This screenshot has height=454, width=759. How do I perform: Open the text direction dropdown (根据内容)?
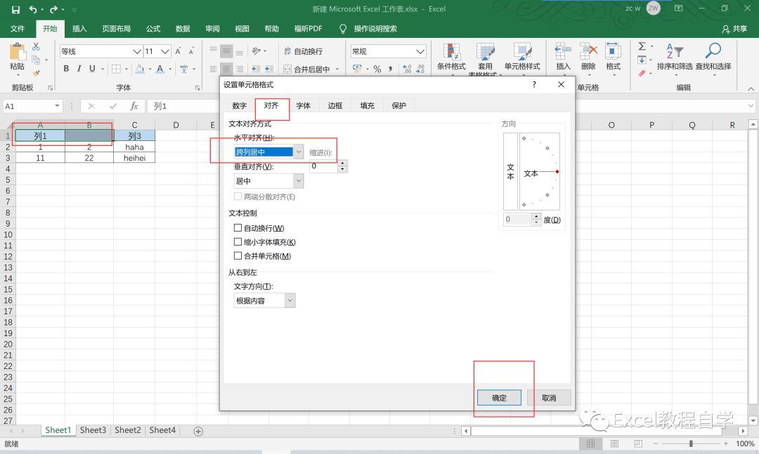pyautogui.click(x=290, y=300)
